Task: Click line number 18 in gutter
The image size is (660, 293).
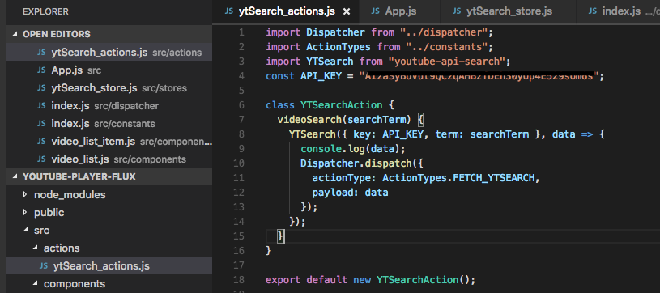Action: (x=239, y=280)
